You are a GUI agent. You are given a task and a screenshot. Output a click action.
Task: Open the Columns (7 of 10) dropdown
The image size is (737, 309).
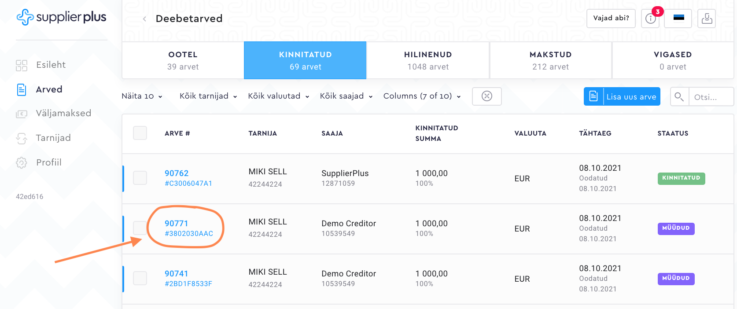click(x=422, y=96)
